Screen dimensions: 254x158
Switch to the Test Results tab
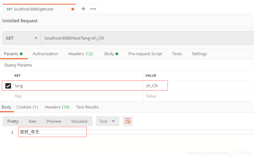[87, 107]
